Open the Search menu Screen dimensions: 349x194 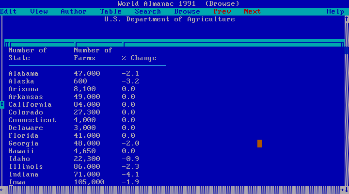click(x=148, y=11)
